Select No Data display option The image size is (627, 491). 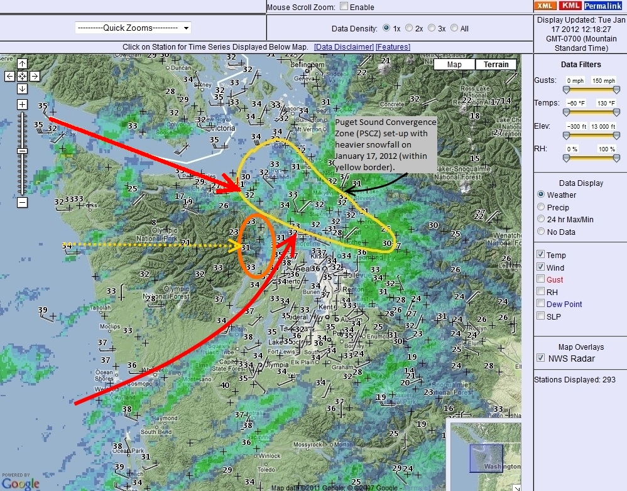541,231
